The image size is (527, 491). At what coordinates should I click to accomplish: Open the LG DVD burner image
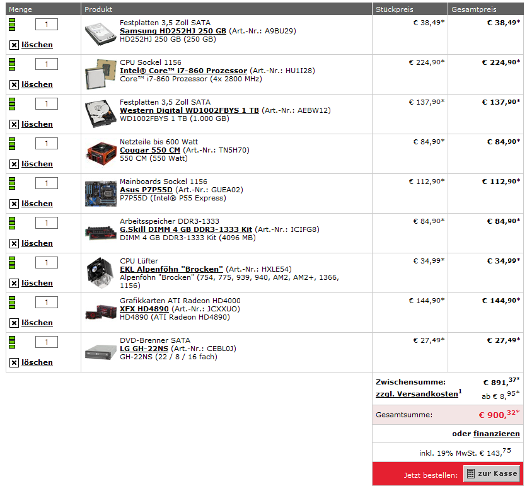(x=100, y=352)
